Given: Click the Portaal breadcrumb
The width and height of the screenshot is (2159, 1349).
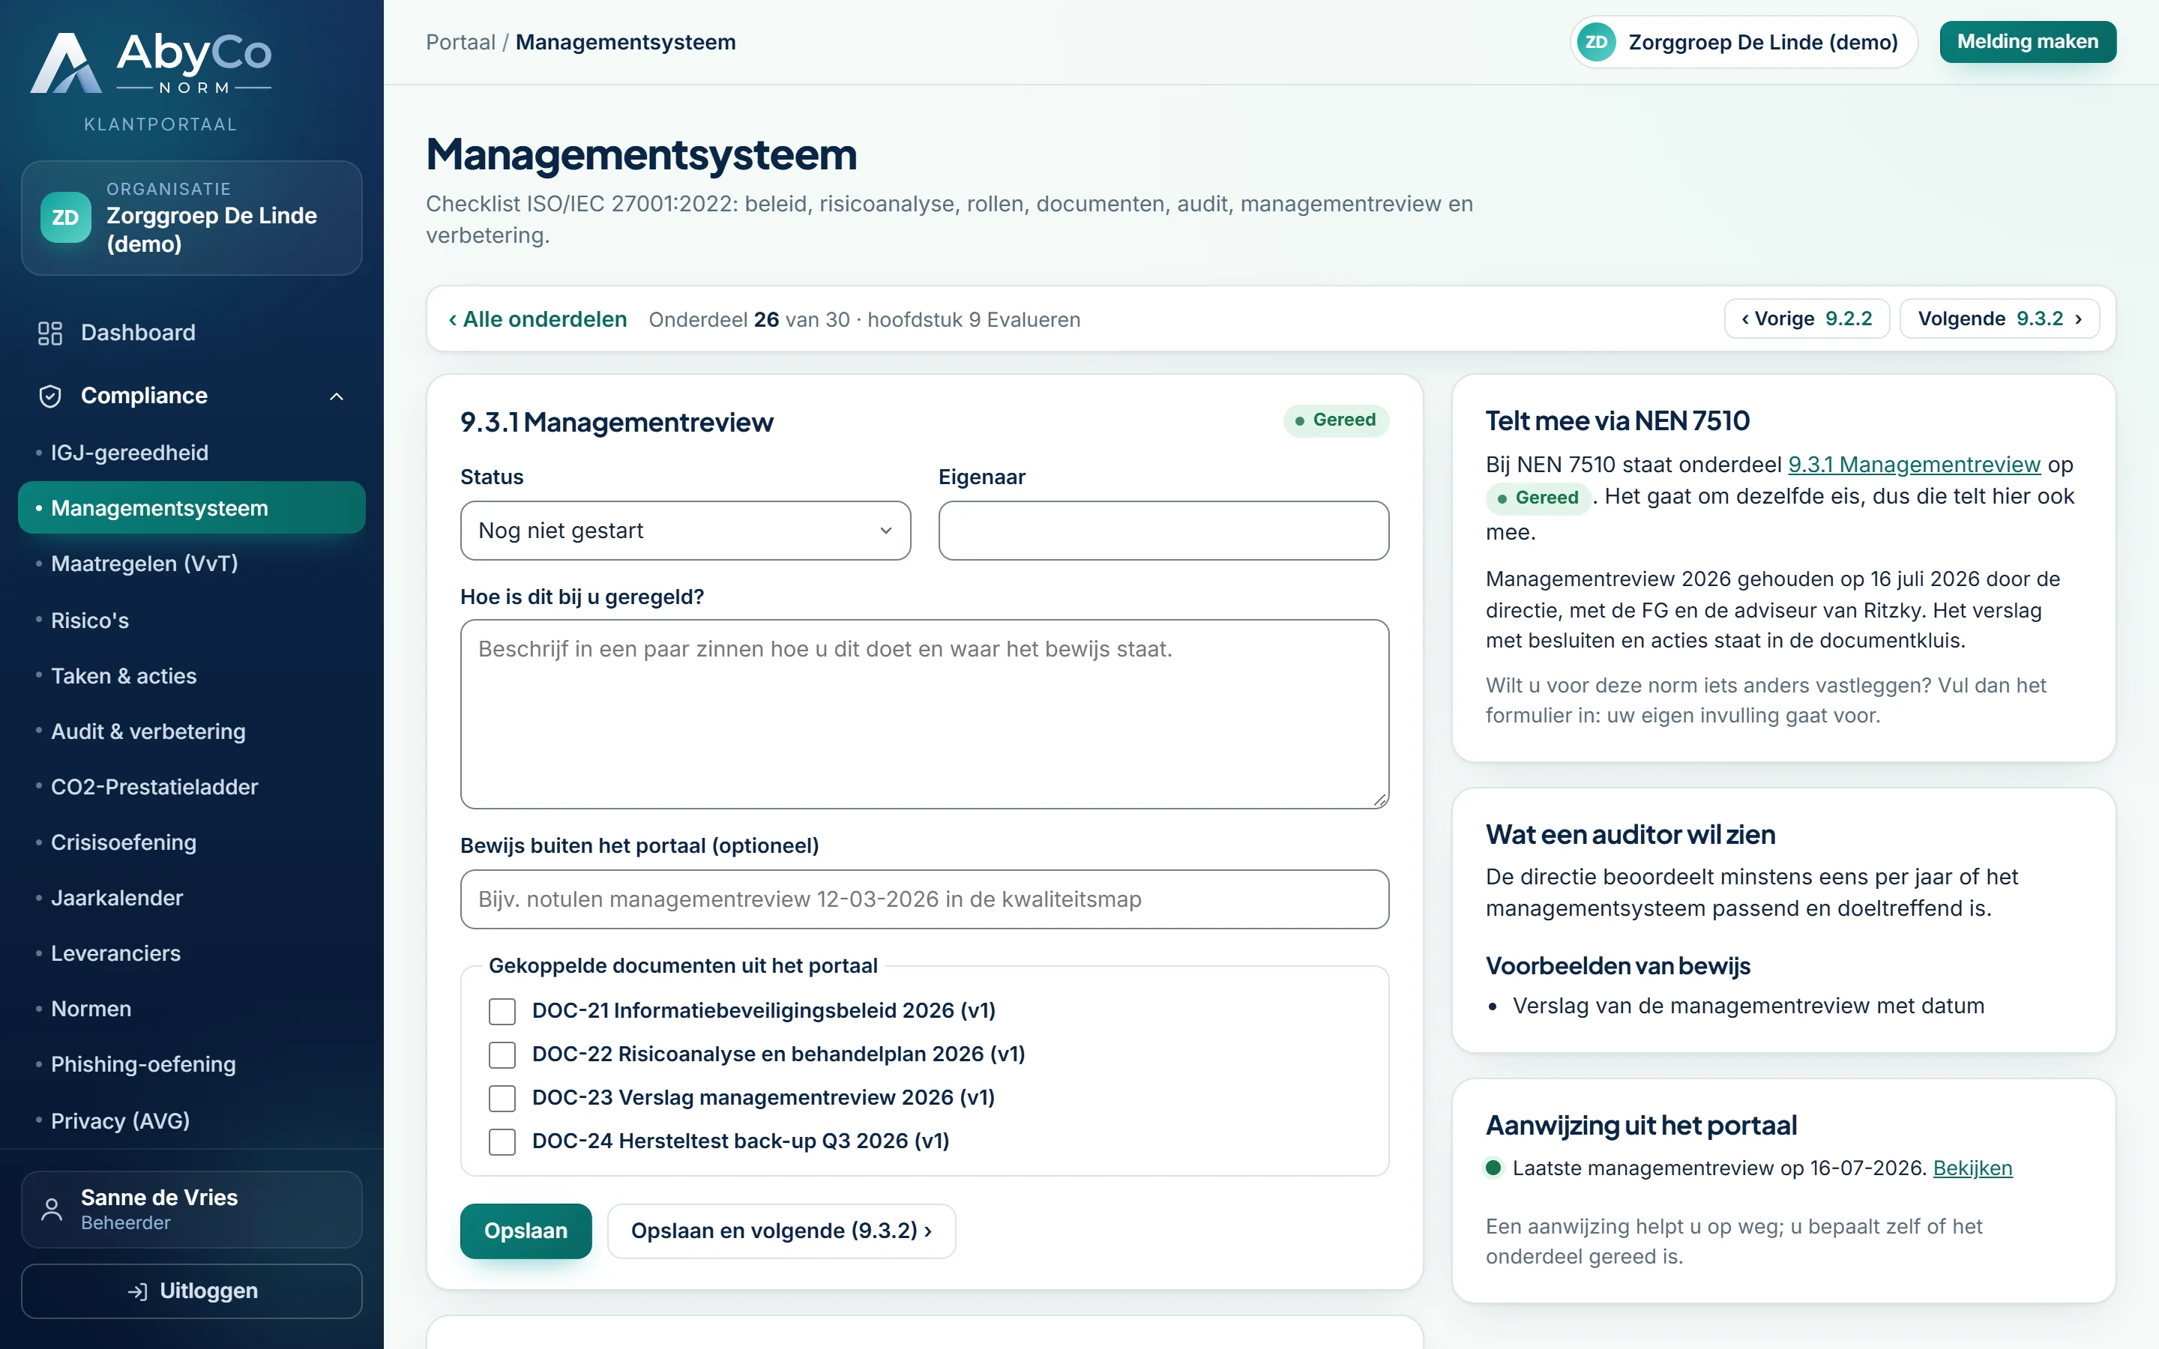Looking at the screenshot, I should coord(460,42).
